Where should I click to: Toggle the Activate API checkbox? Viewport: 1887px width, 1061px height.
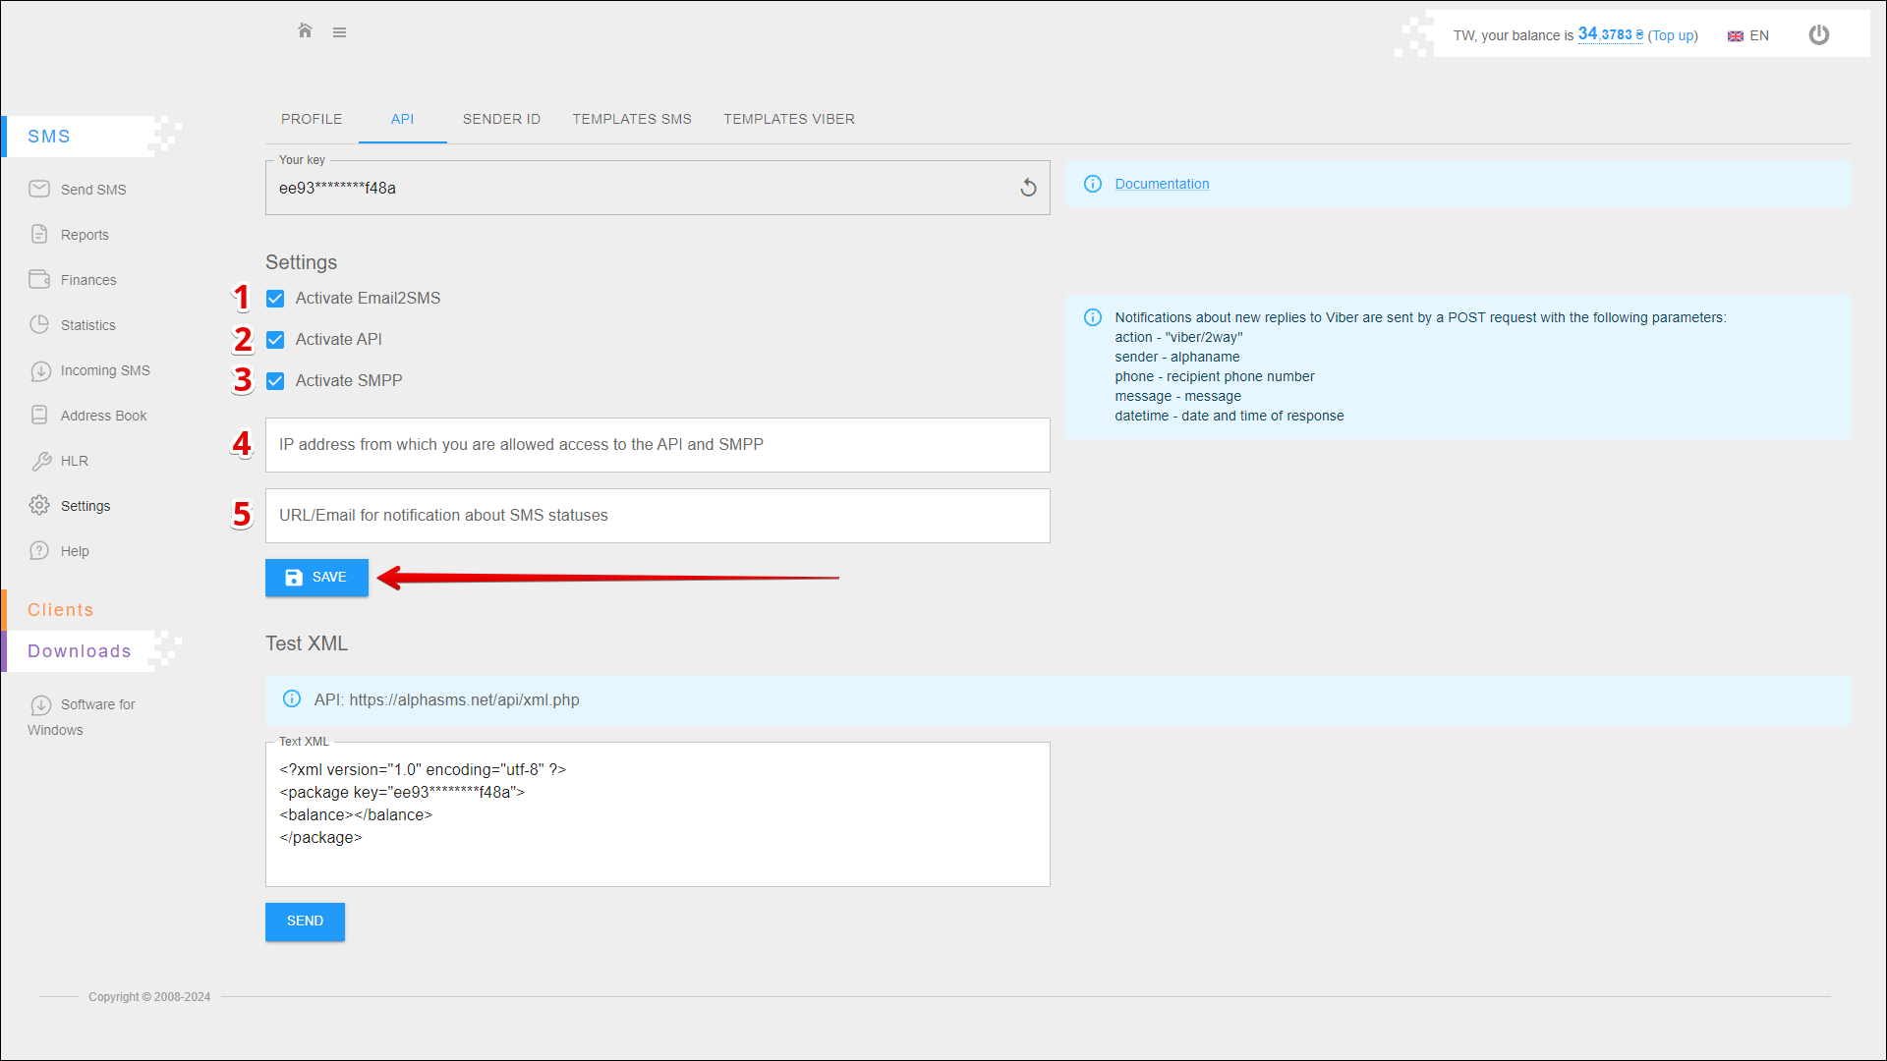tap(275, 340)
